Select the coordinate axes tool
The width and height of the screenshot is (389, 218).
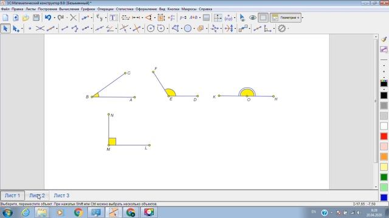(x=267, y=28)
